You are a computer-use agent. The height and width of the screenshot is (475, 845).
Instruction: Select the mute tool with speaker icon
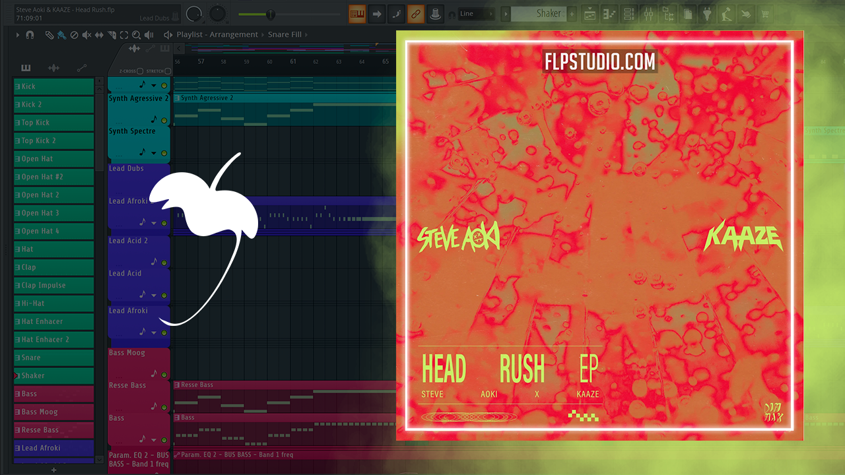[86, 34]
